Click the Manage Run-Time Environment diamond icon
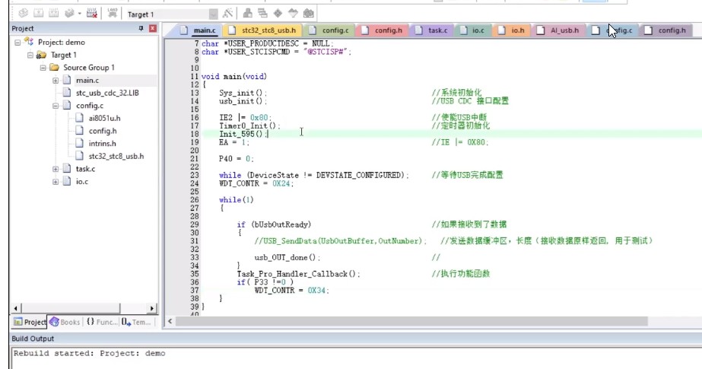The image size is (702, 369). pyautogui.click(x=278, y=14)
